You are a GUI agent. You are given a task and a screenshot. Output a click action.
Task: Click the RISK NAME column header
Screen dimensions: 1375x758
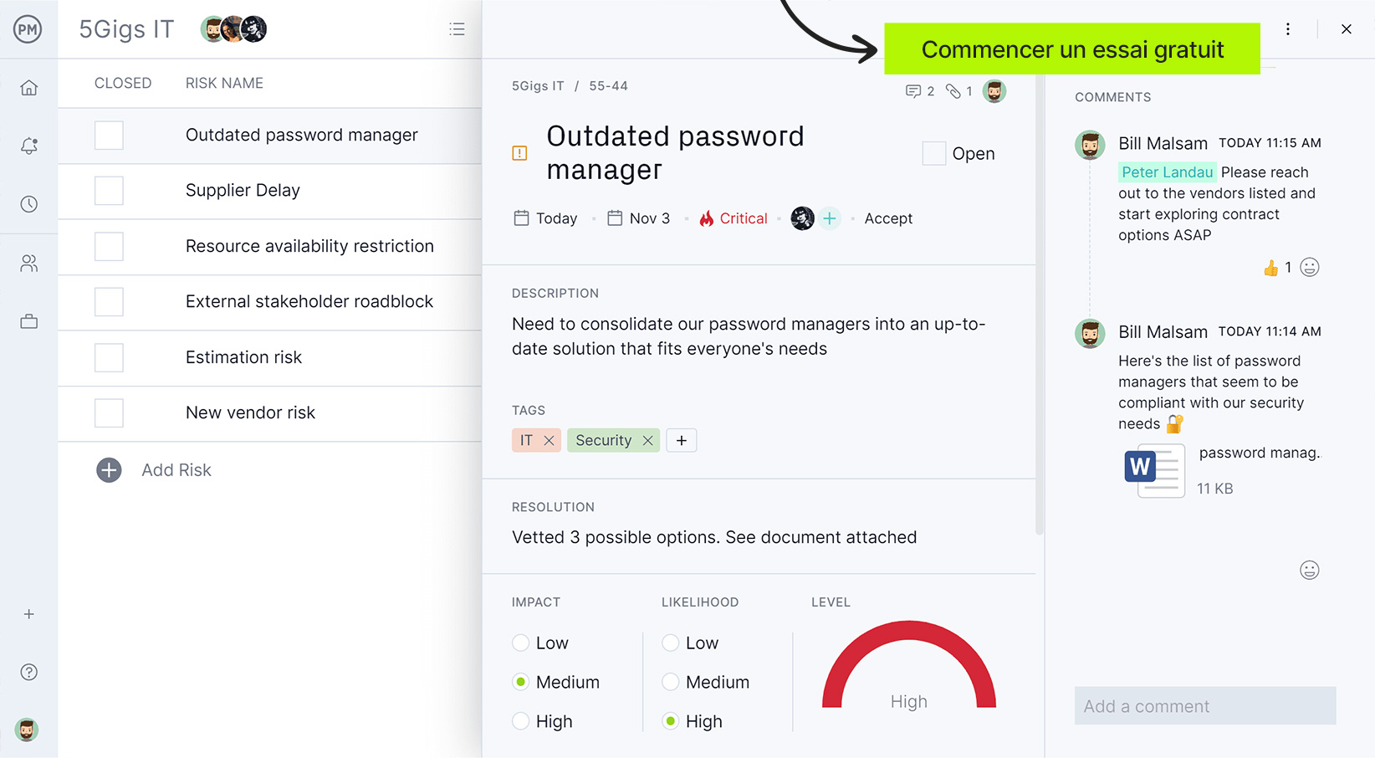tap(224, 83)
